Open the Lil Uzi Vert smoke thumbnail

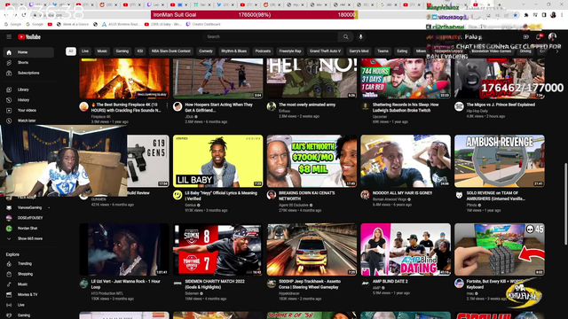(124, 250)
